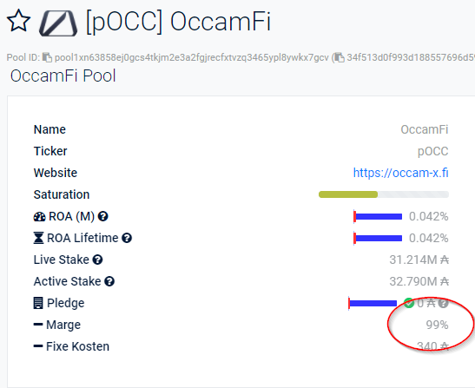The height and width of the screenshot is (388, 475).
Task: Open the ROA (M) help question mark
Action: tap(103, 216)
